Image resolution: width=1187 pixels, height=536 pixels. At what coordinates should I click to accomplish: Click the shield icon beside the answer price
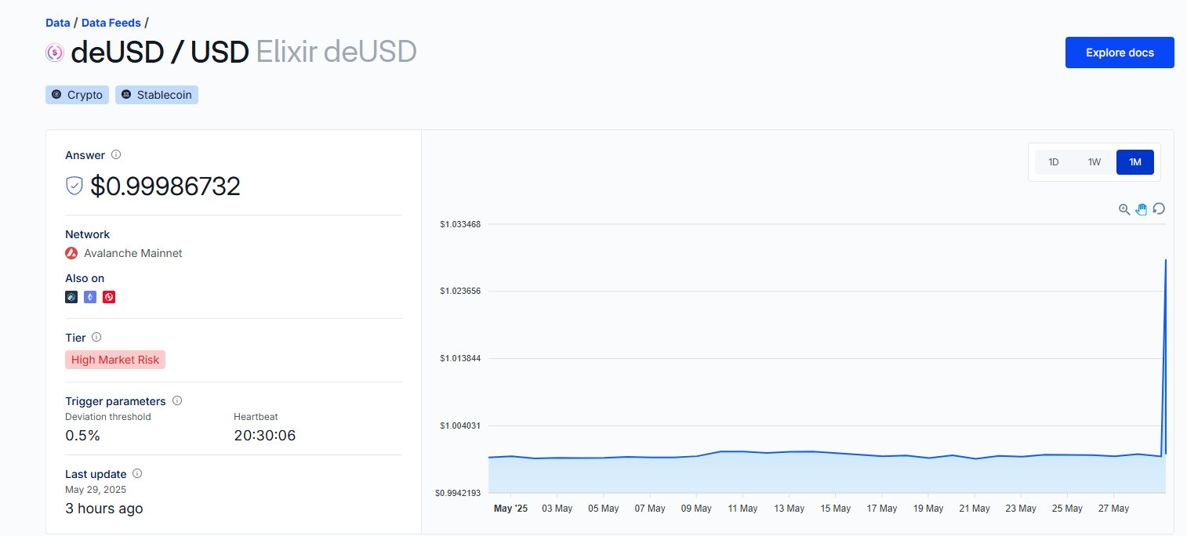pyautogui.click(x=74, y=186)
